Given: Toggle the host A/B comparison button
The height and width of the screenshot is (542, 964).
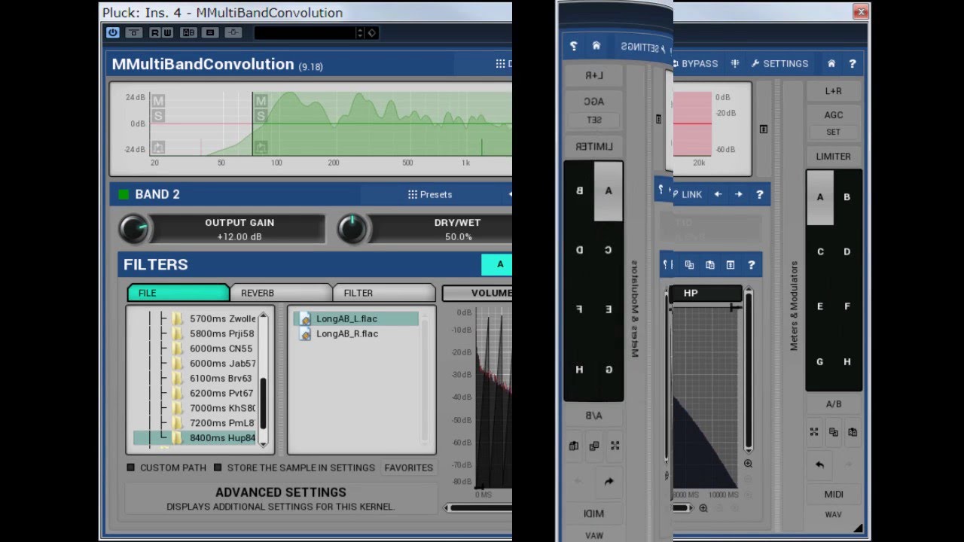Looking at the screenshot, I should 188,32.
